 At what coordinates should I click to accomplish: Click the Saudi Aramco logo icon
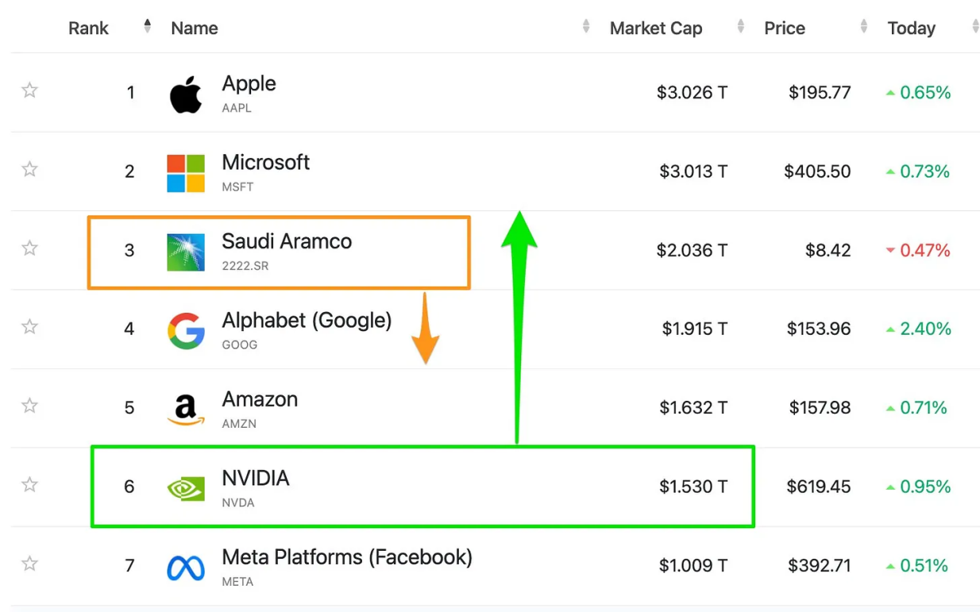[186, 252]
